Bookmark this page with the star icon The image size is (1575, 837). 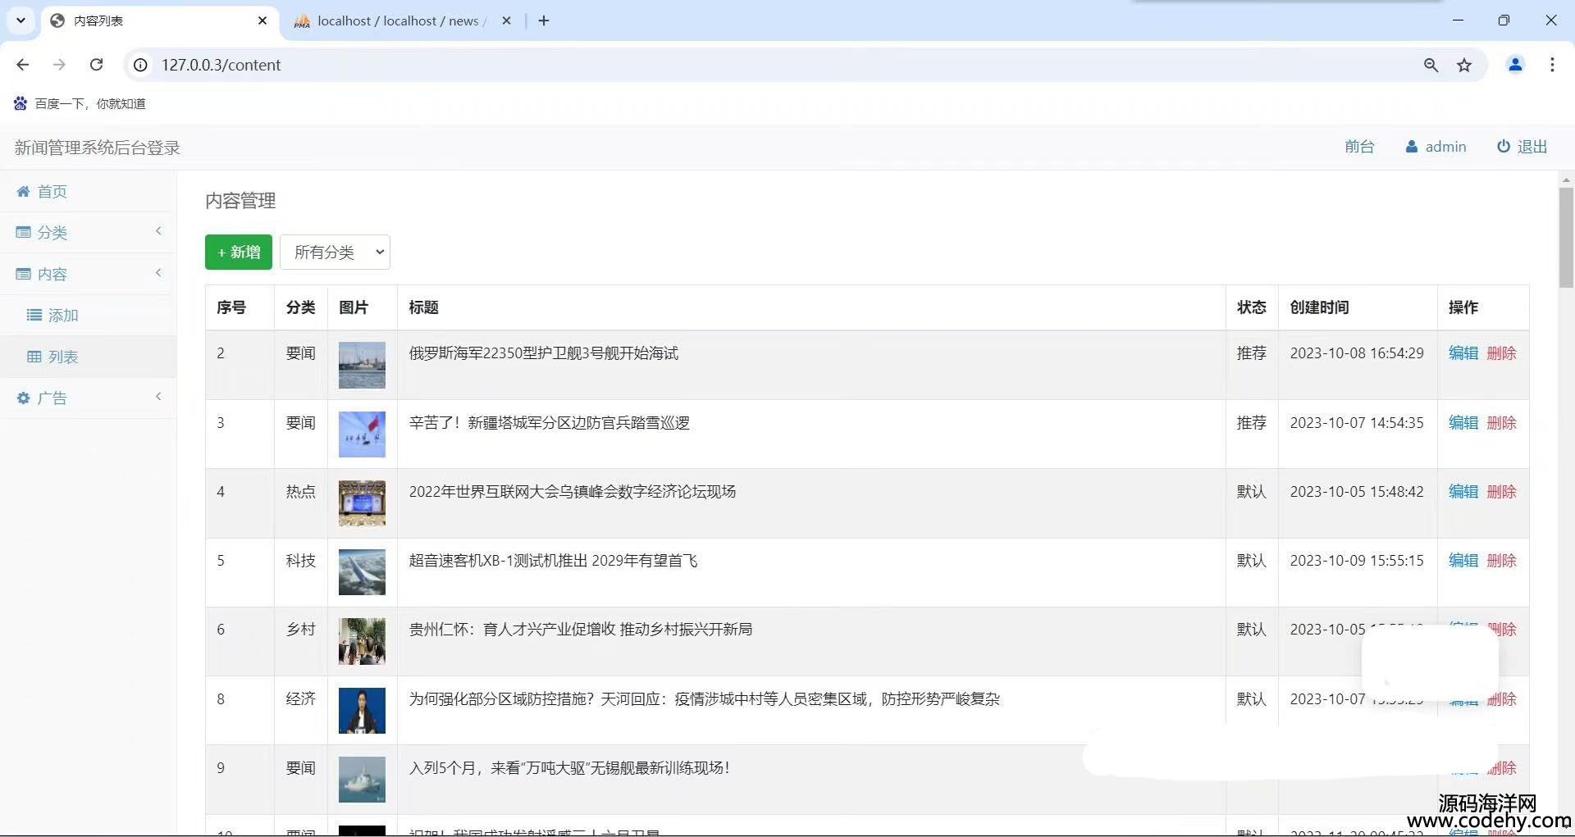(x=1464, y=66)
